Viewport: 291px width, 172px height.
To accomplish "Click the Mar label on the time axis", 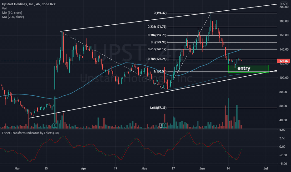I will [17, 169].
